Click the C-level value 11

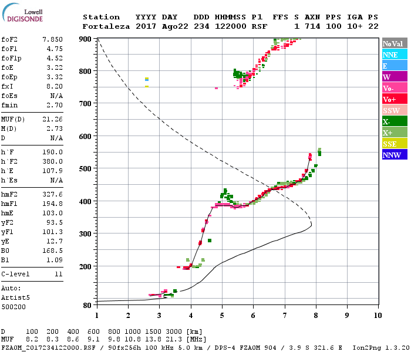(x=59, y=274)
